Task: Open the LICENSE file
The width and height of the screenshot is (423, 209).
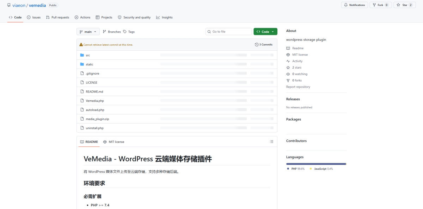Action: pyautogui.click(x=92, y=83)
